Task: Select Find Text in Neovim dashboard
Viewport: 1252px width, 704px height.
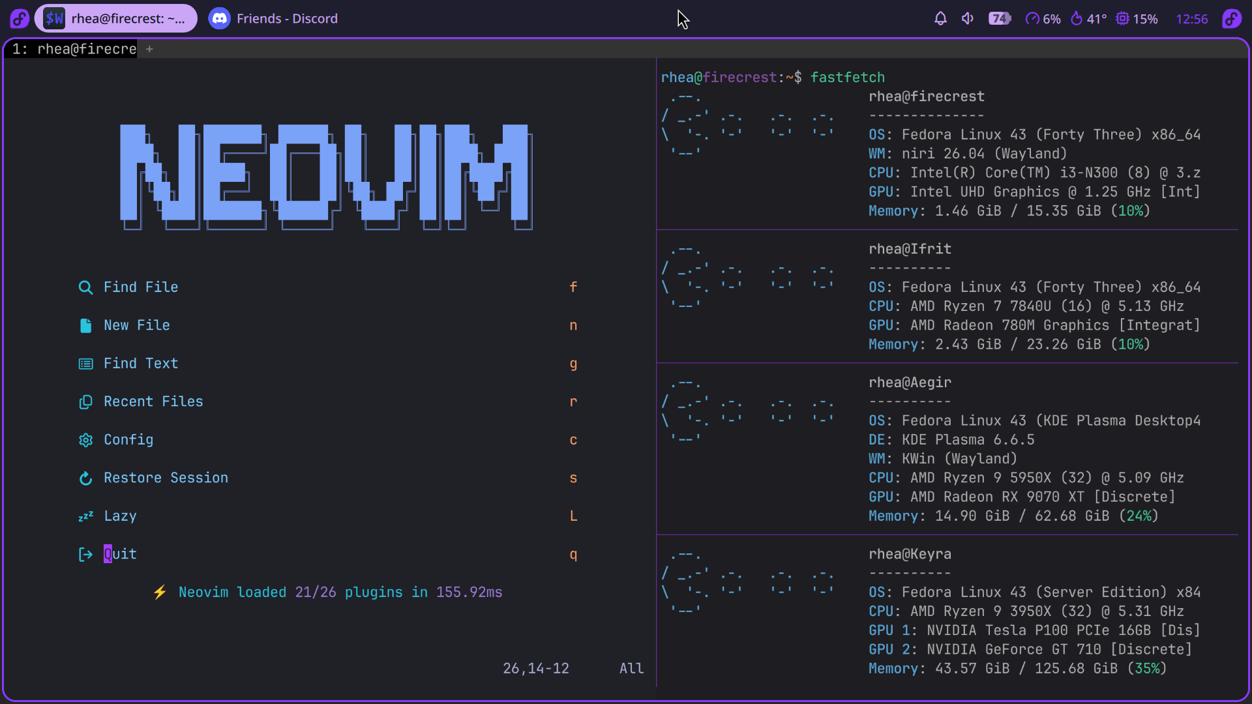Action: coord(141,364)
